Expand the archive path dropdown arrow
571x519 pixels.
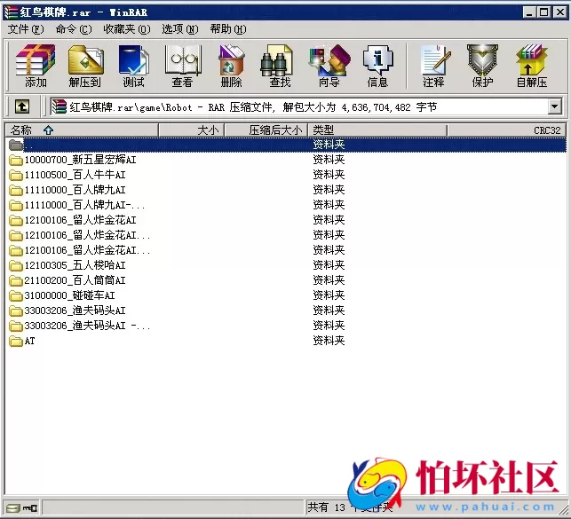[x=554, y=107]
